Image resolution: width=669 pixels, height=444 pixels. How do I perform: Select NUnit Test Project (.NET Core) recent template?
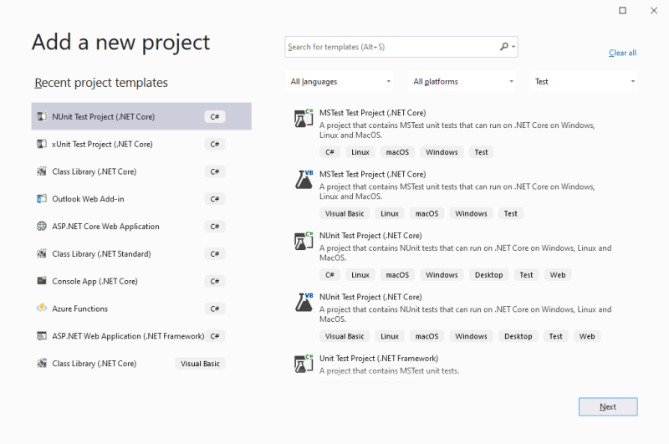point(141,116)
